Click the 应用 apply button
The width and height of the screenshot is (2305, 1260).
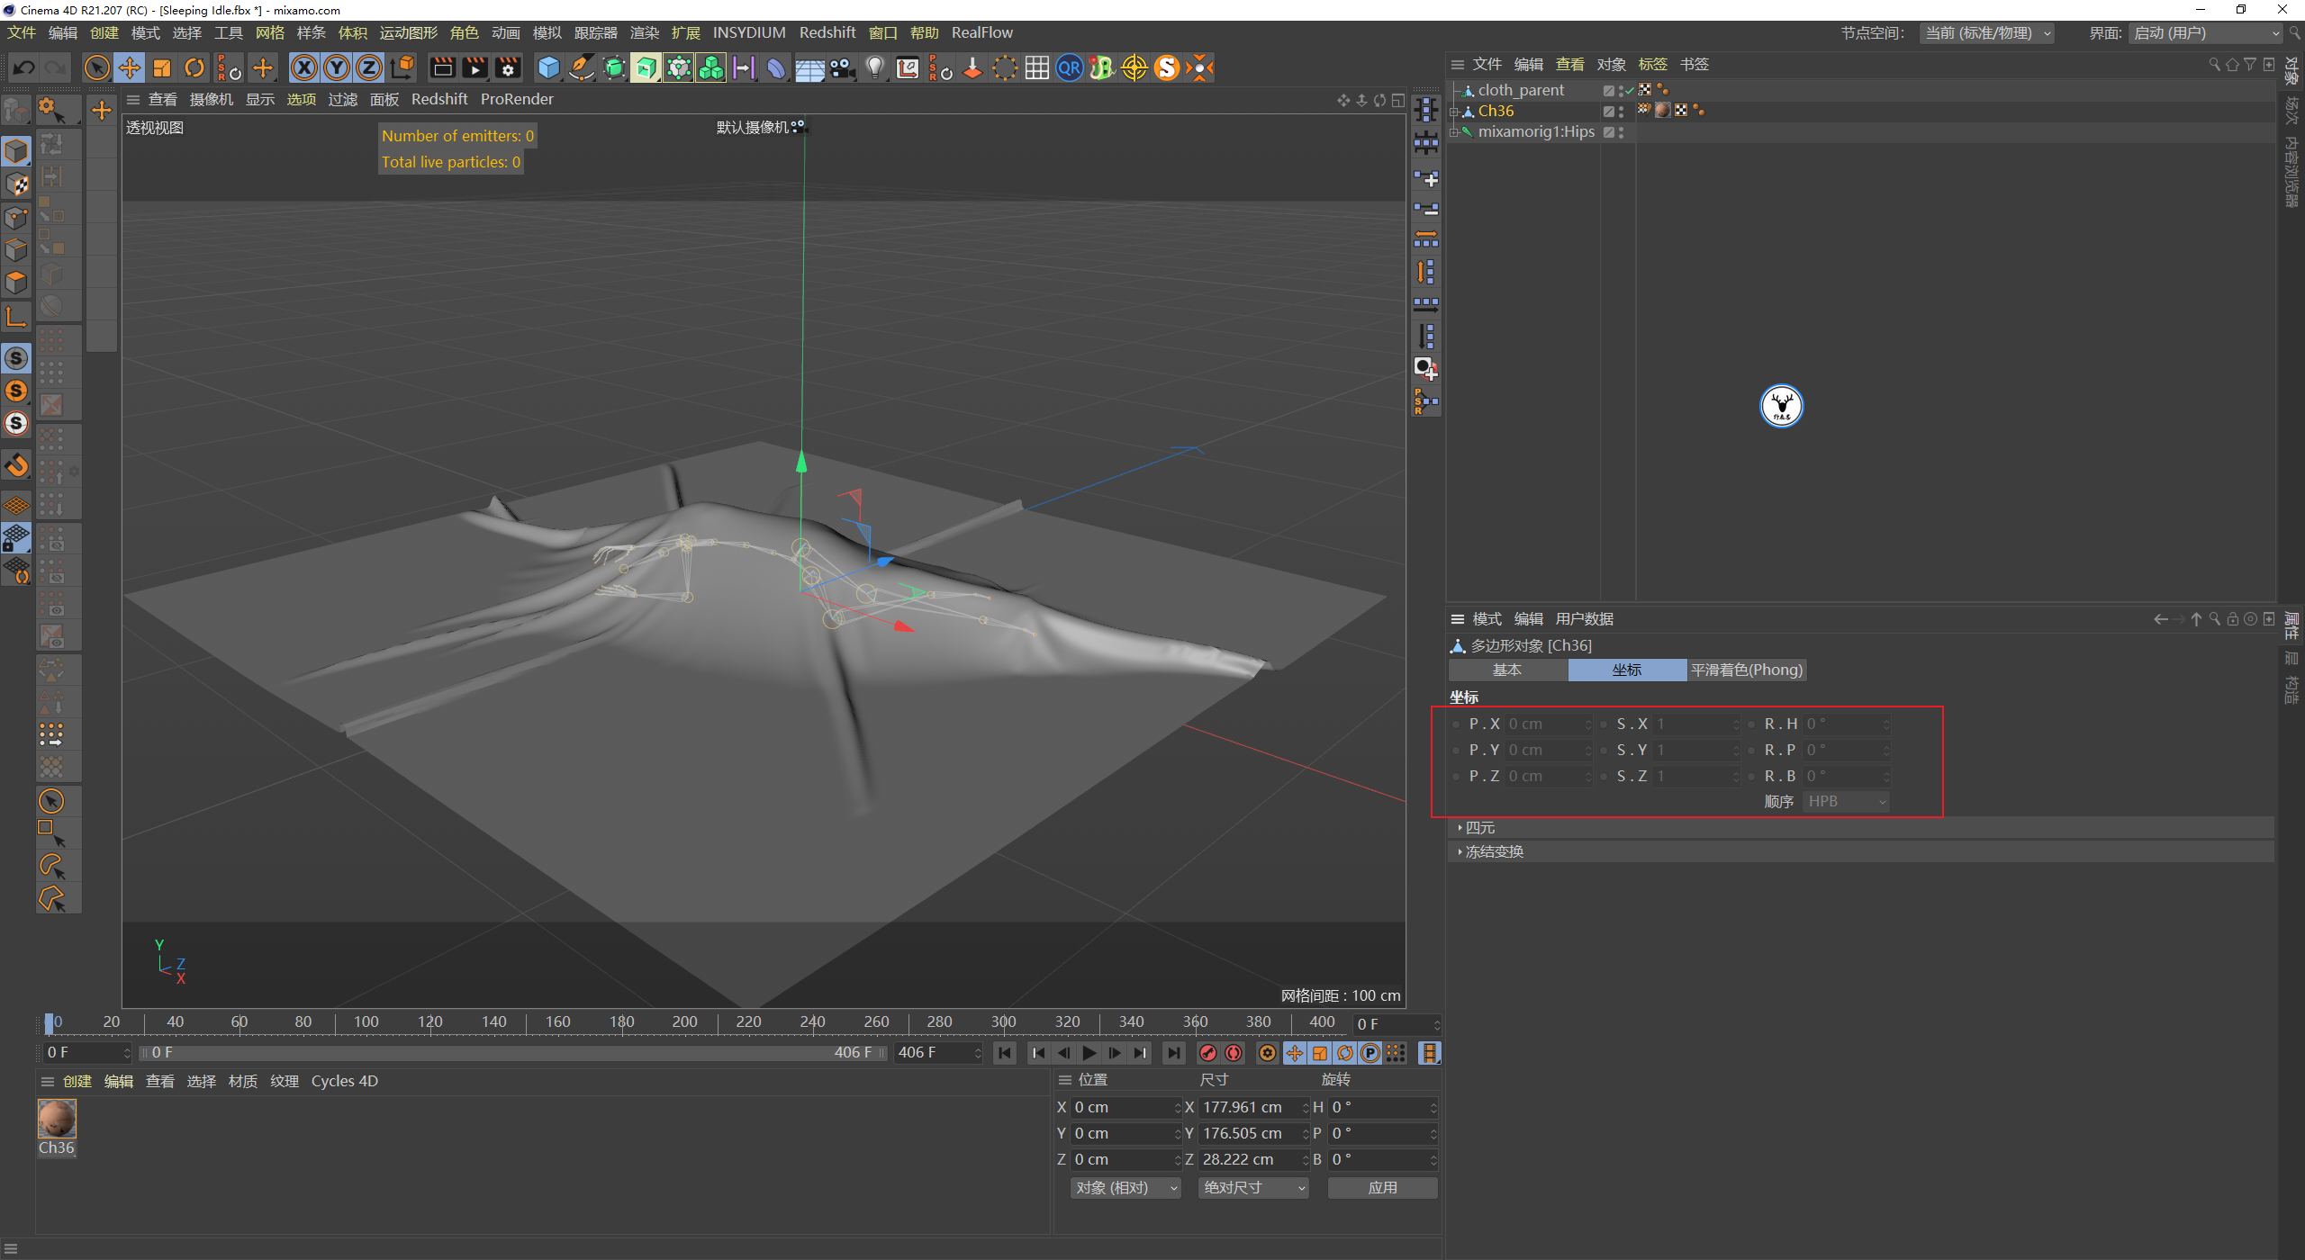(1382, 1188)
